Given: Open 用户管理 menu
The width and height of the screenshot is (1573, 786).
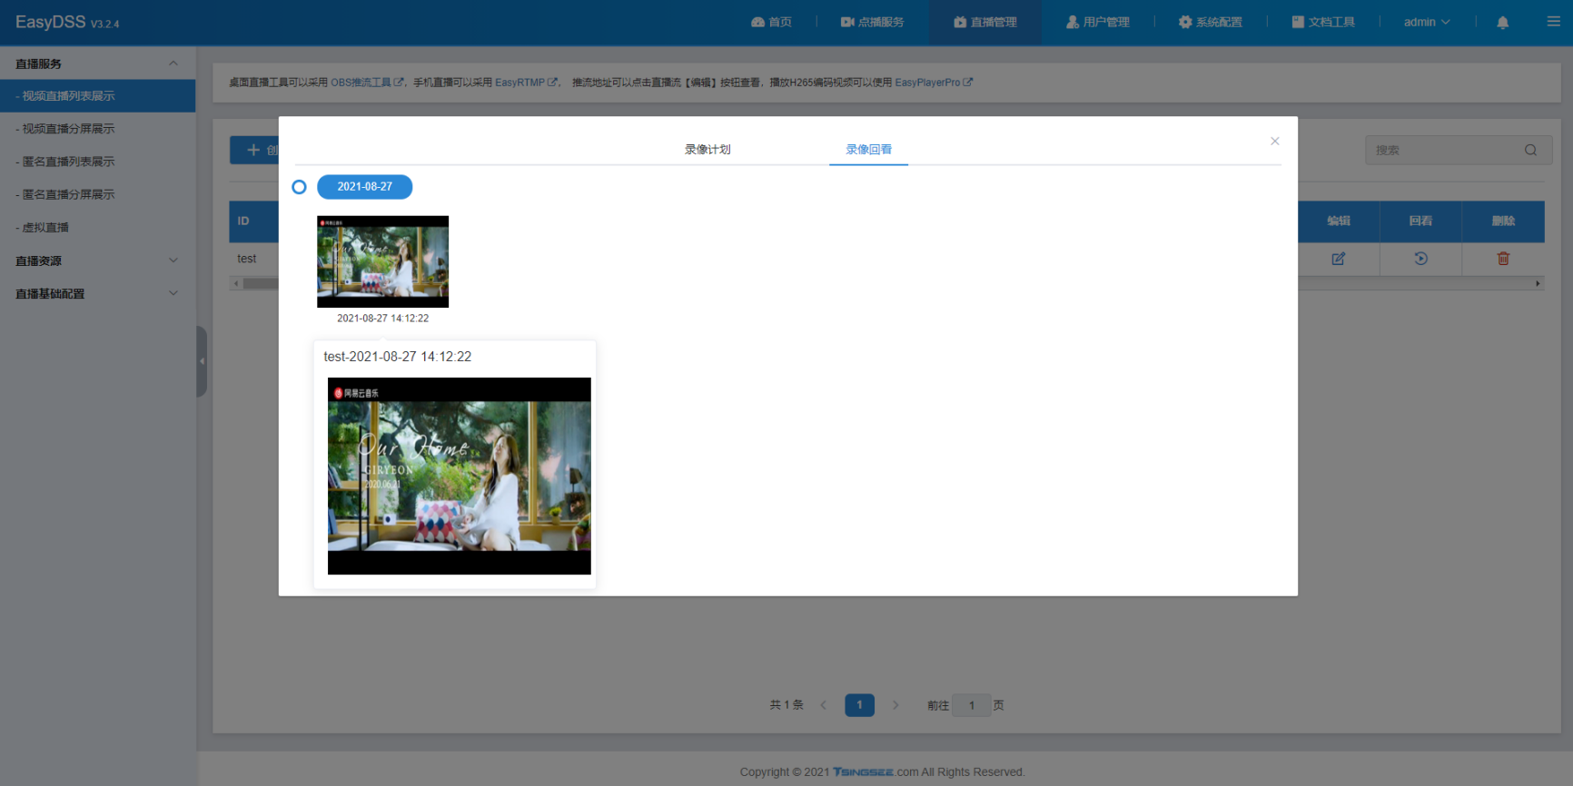Looking at the screenshot, I should (1097, 22).
